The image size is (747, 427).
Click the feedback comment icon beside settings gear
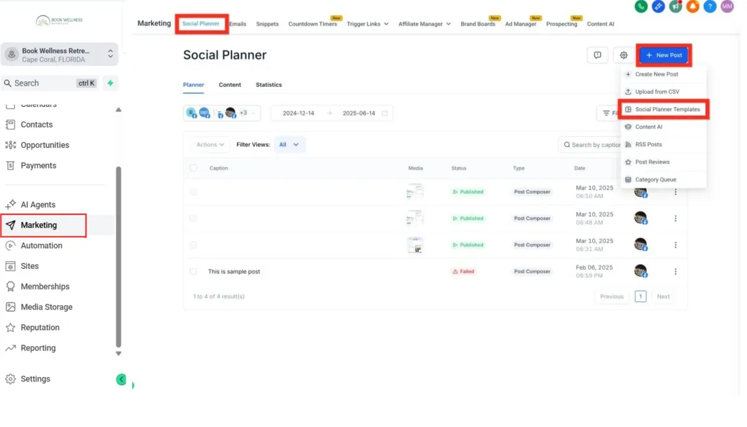click(598, 55)
